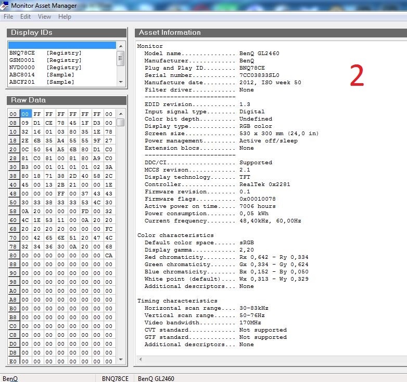
Task: Click serial number 7CC03833SL0
Action: click(x=259, y=75)
